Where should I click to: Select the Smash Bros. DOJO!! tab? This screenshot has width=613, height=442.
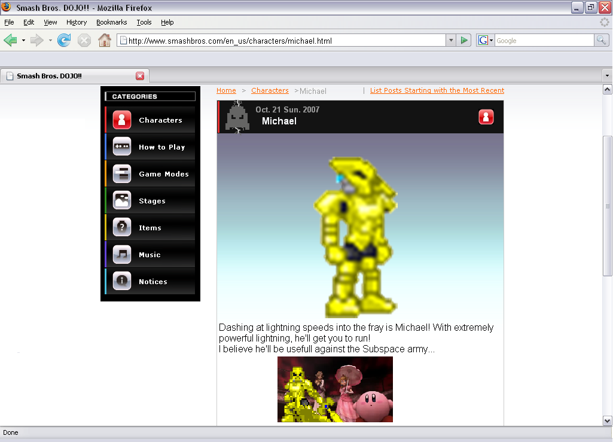point(75,76)
